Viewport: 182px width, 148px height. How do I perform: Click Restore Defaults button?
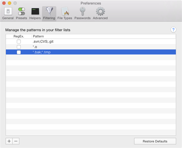click(155, 141)
